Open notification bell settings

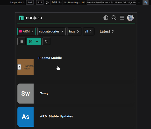click(x=46, y=42)
